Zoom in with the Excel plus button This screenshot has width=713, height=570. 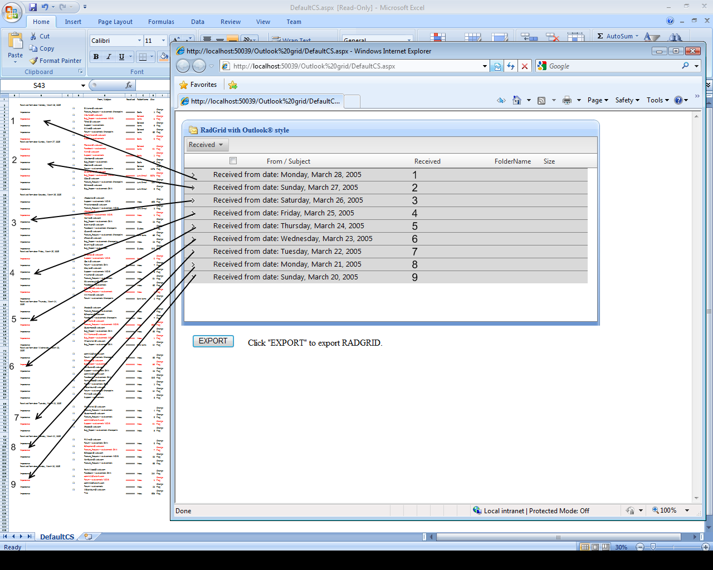tap(706, 547)
